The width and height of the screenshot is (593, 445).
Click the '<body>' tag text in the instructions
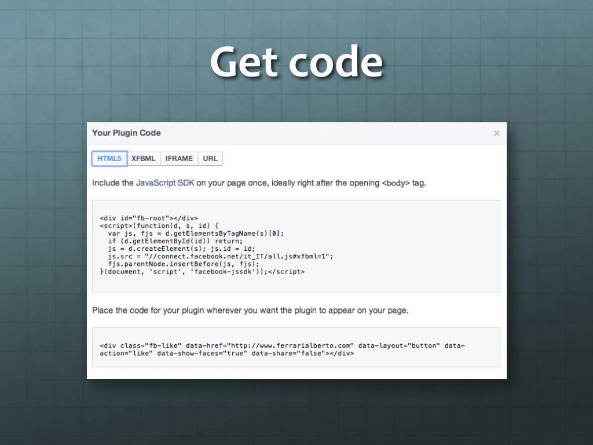(396, 183)
